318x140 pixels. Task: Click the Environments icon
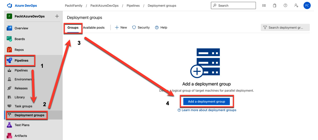pyautogui.click(x=9, y=79)
